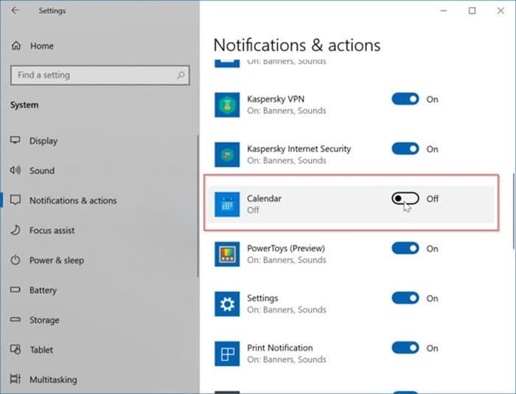Click the Battery icon
Viewport: 516px width, 394px height.
[15, 289]
